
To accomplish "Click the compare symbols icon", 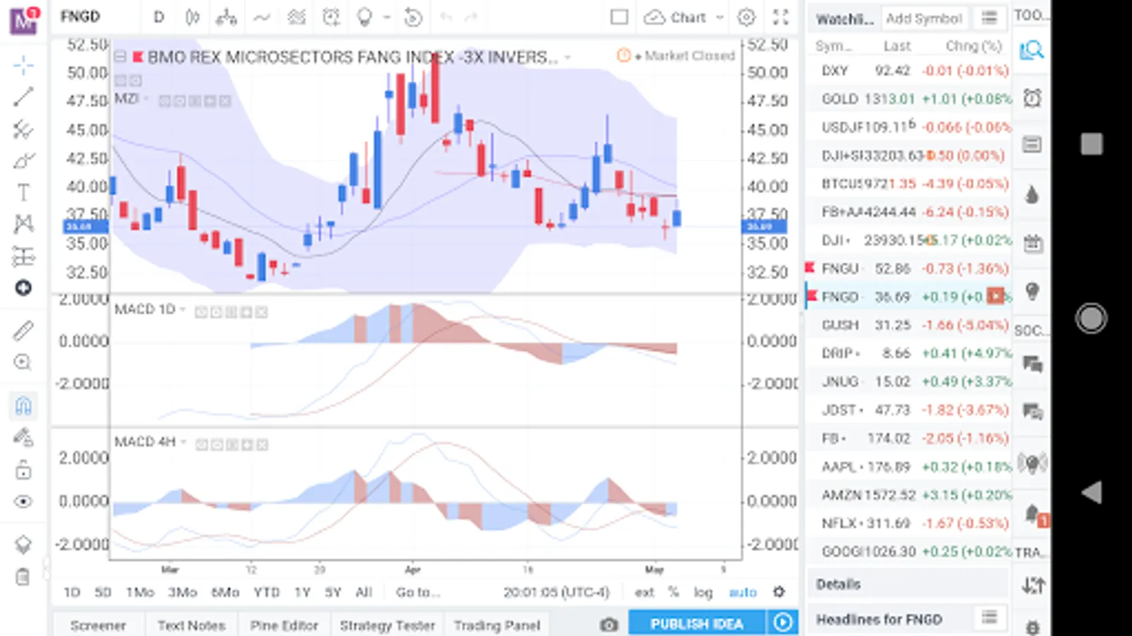I will click(226, 17).
